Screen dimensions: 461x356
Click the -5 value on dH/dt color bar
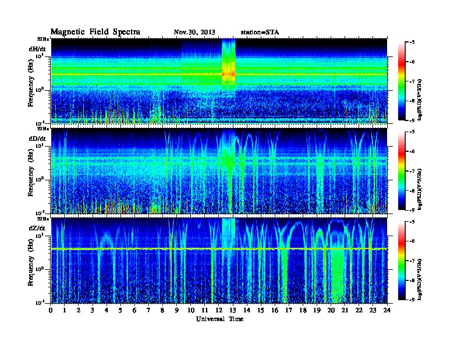(412, 42)
